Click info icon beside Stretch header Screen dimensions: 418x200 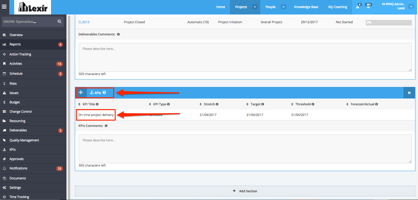(x=217, y=104)
